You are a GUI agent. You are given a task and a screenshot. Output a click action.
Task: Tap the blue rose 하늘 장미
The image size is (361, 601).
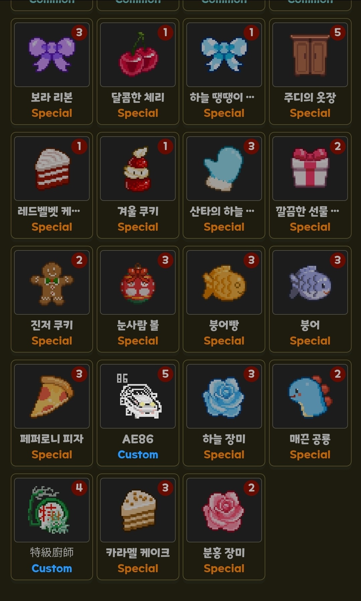click(x=224, y=413)
